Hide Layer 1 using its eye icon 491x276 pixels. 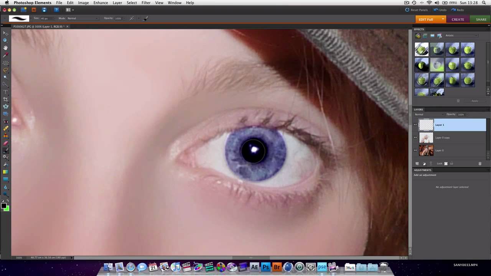(415, 125)
